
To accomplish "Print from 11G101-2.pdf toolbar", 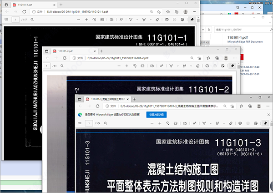I will click(x=207, y=66).
